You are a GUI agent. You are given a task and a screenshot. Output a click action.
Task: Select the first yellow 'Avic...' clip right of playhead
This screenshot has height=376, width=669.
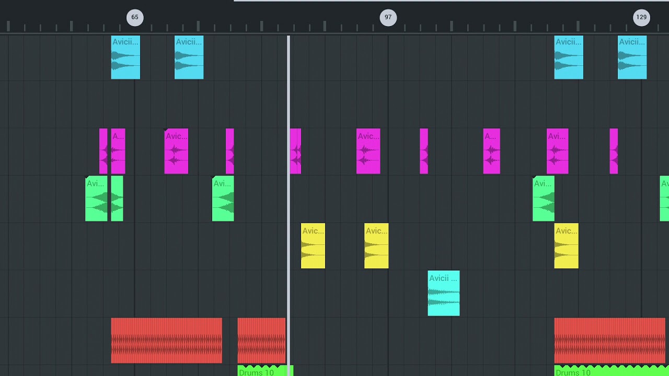pos(313,246)
